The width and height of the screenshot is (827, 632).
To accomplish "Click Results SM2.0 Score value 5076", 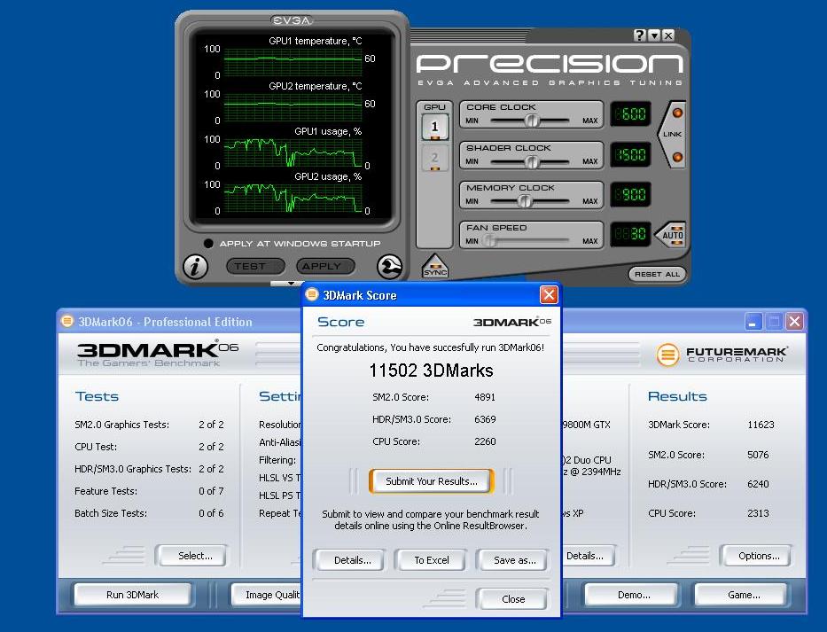I will click(x=758, y=454).
